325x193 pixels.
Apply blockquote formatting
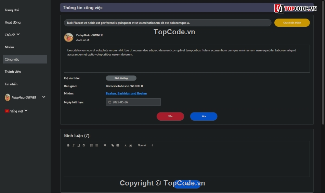[105, 145]
